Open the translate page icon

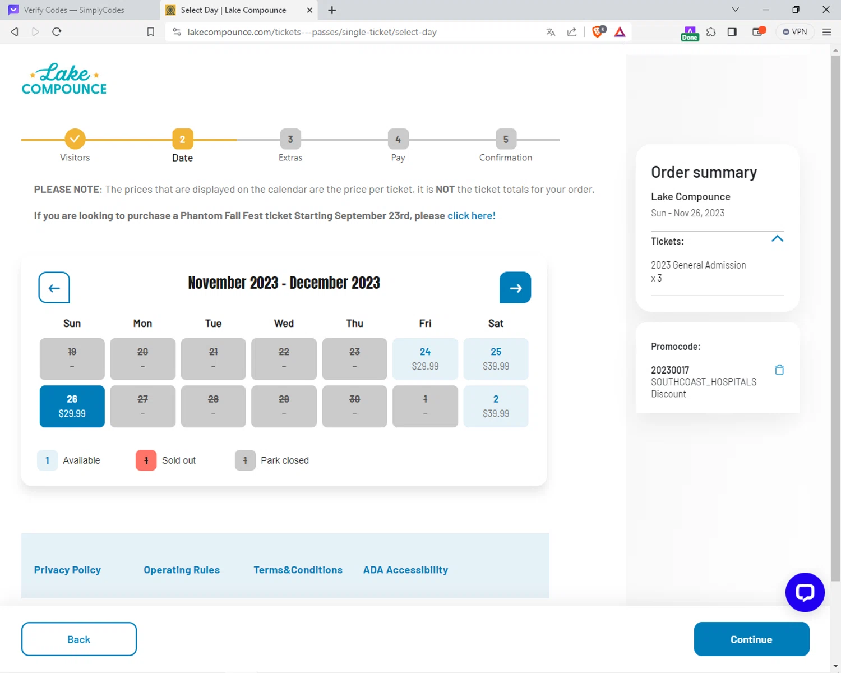[x=551, y=32]
